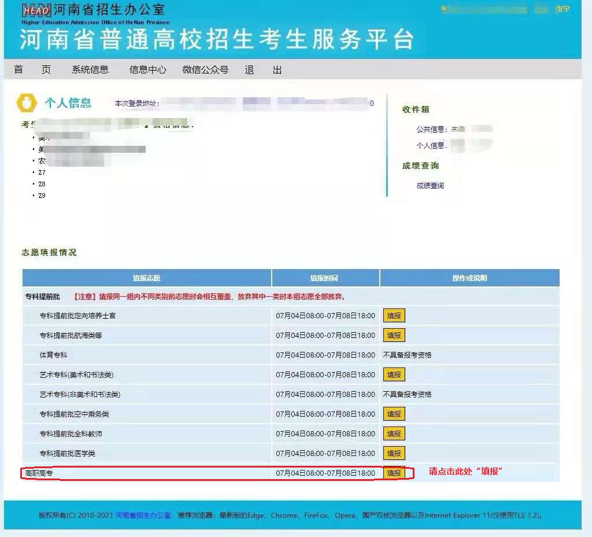Open the 首页 menu item
The image size is (592, 537).
click(x=32, y=69)
